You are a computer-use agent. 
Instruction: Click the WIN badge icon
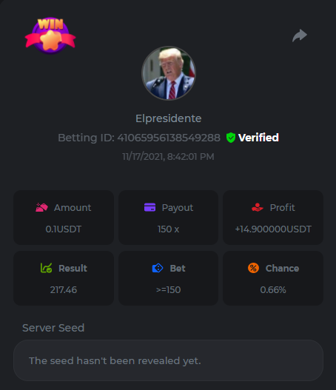(50, 36)
